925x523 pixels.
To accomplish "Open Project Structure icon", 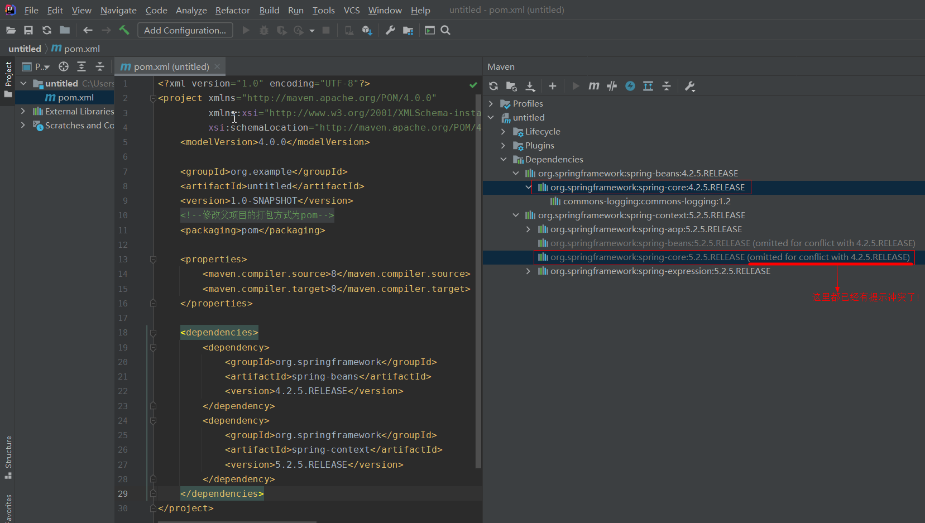I will coord(409,30).
